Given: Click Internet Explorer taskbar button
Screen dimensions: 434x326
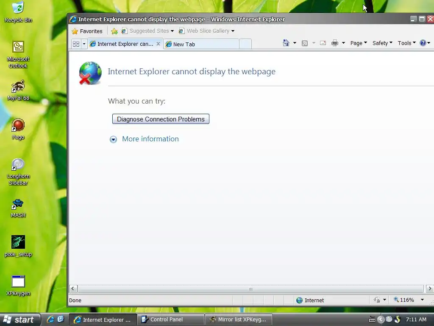Looking at the screenshot, I should click(103, 320).
